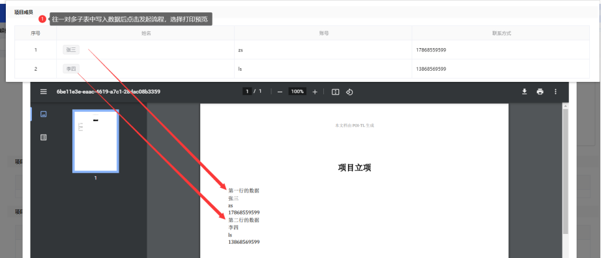601x258 pixels.
Task: Click the 李四 name tag
Action: click(71, 69)
